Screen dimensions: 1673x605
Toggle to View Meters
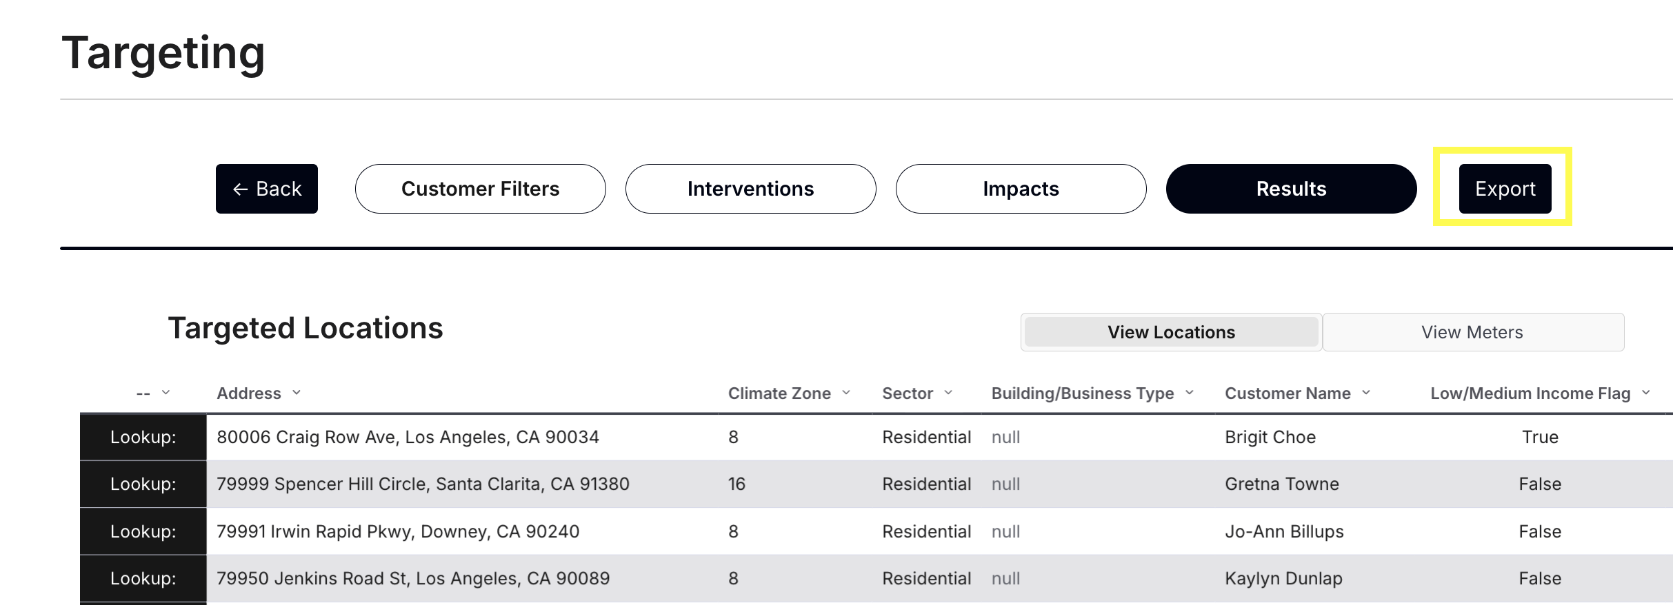(1472, 332)
